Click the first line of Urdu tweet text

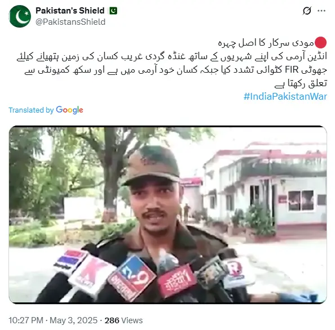pyautogui.click(x=266, y=43)
